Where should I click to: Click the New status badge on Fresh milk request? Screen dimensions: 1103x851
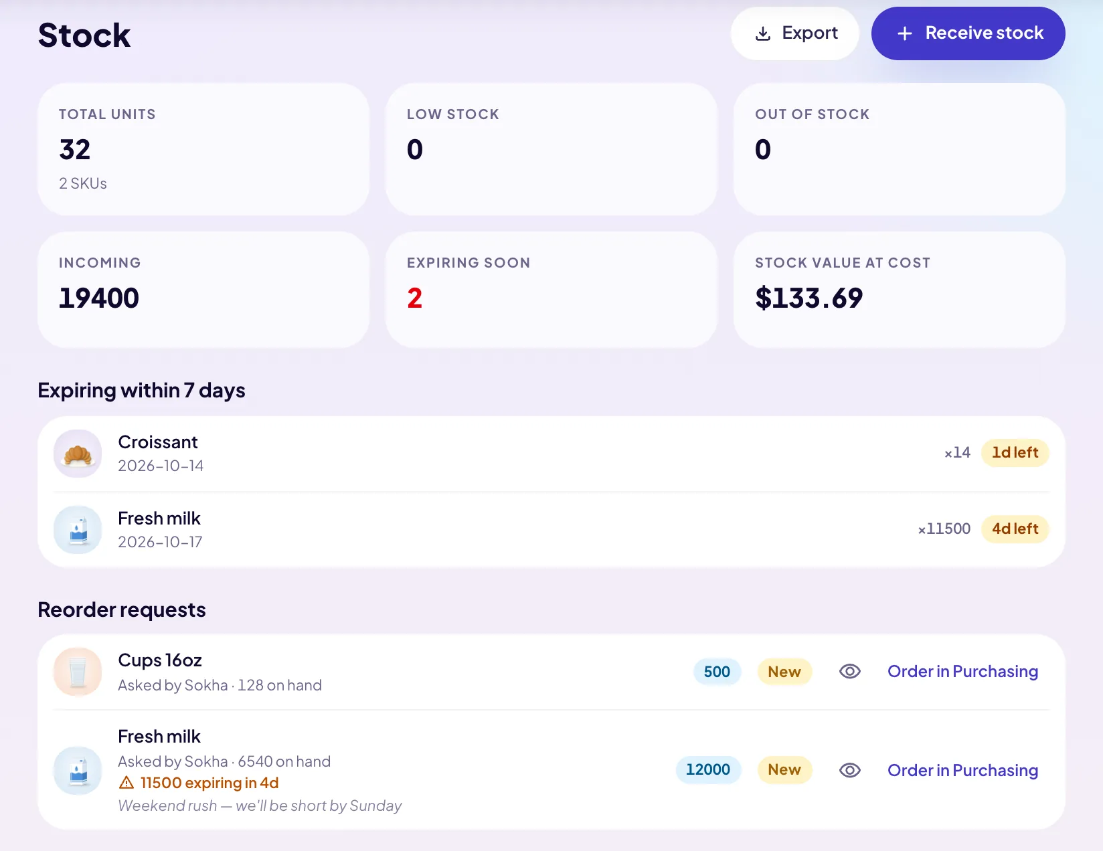pos(784,770)
